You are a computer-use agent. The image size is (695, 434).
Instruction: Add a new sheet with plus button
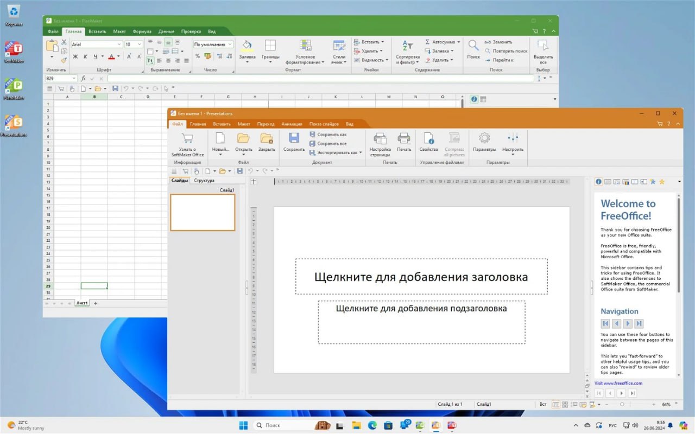click(x=96, y=303)
